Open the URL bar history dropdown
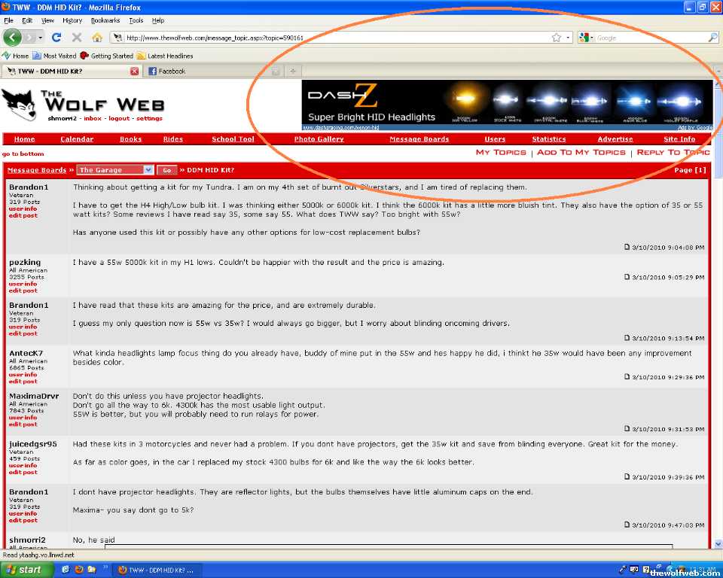 coord(568,38)
